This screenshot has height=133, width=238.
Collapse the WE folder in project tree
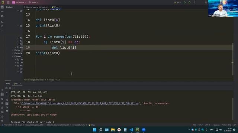tap(16, 66)
